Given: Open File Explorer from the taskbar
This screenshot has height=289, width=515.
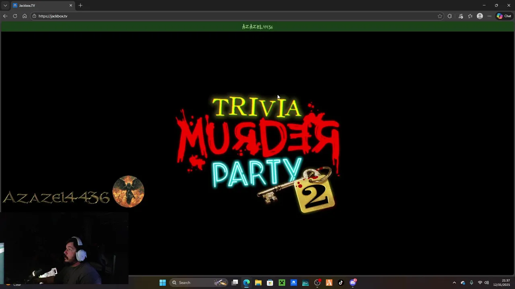Looking at the screenshot, I should click(258, 283).
